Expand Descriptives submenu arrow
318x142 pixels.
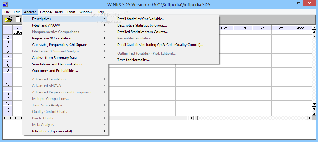(x=105, y=19)
